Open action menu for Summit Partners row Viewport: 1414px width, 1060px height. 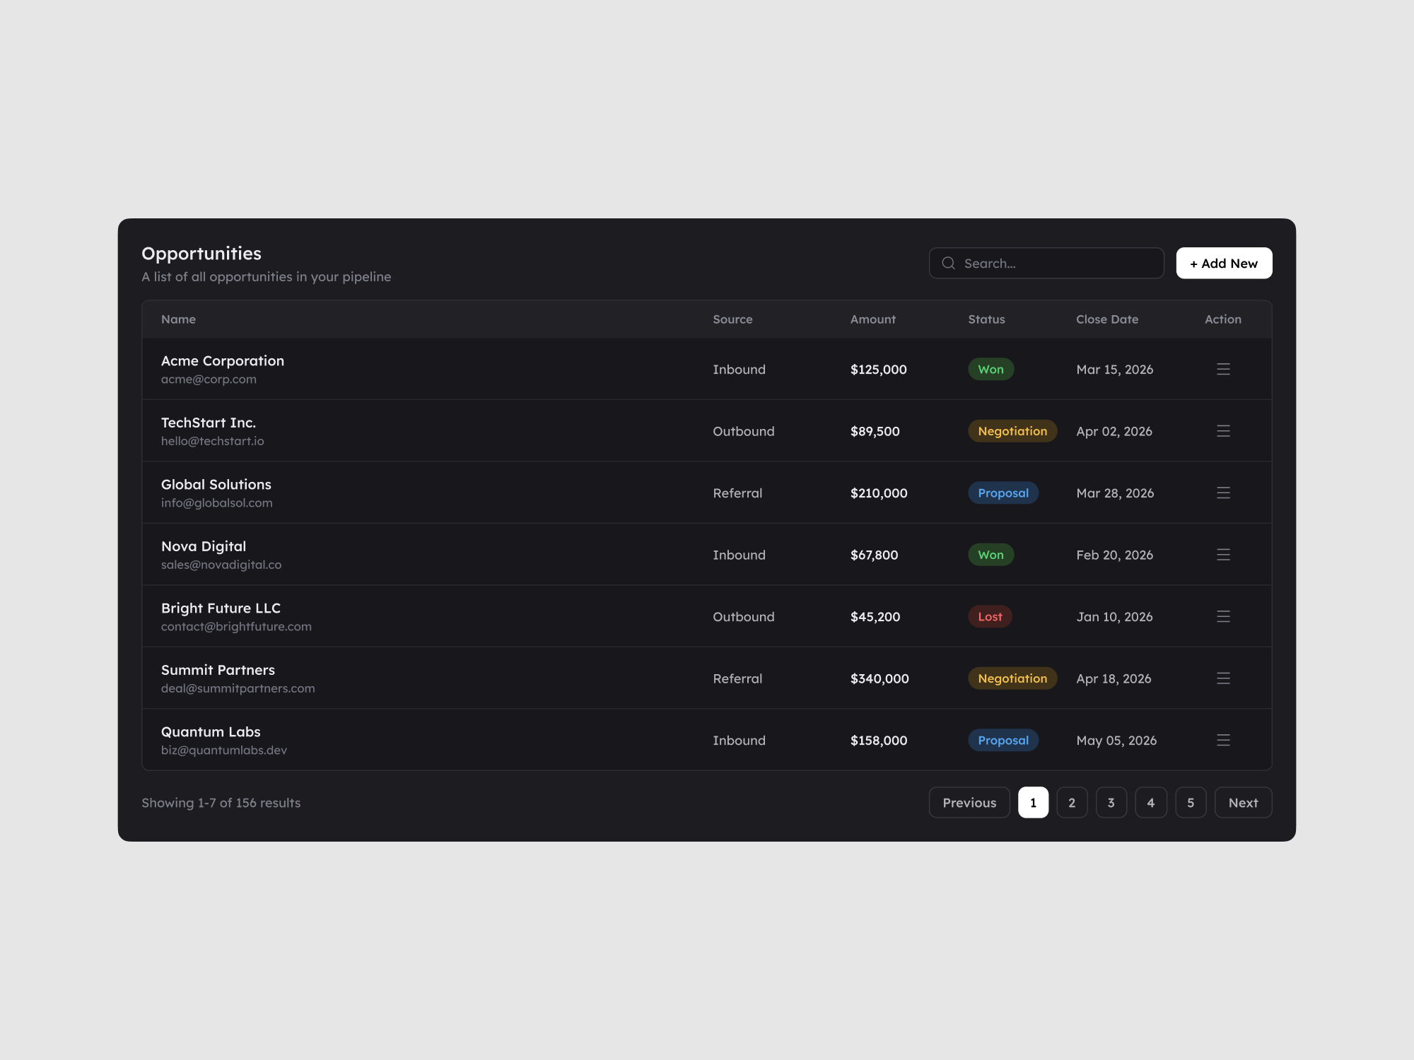(1223, 678)
